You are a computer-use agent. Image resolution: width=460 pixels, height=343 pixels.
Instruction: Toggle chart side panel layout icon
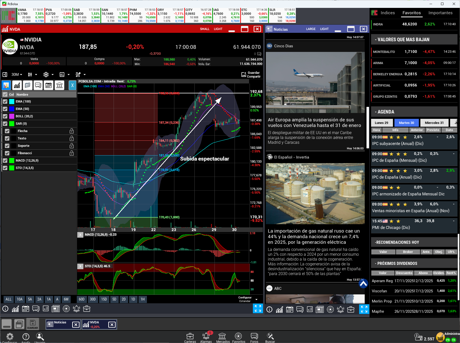[x=5, y=75]
